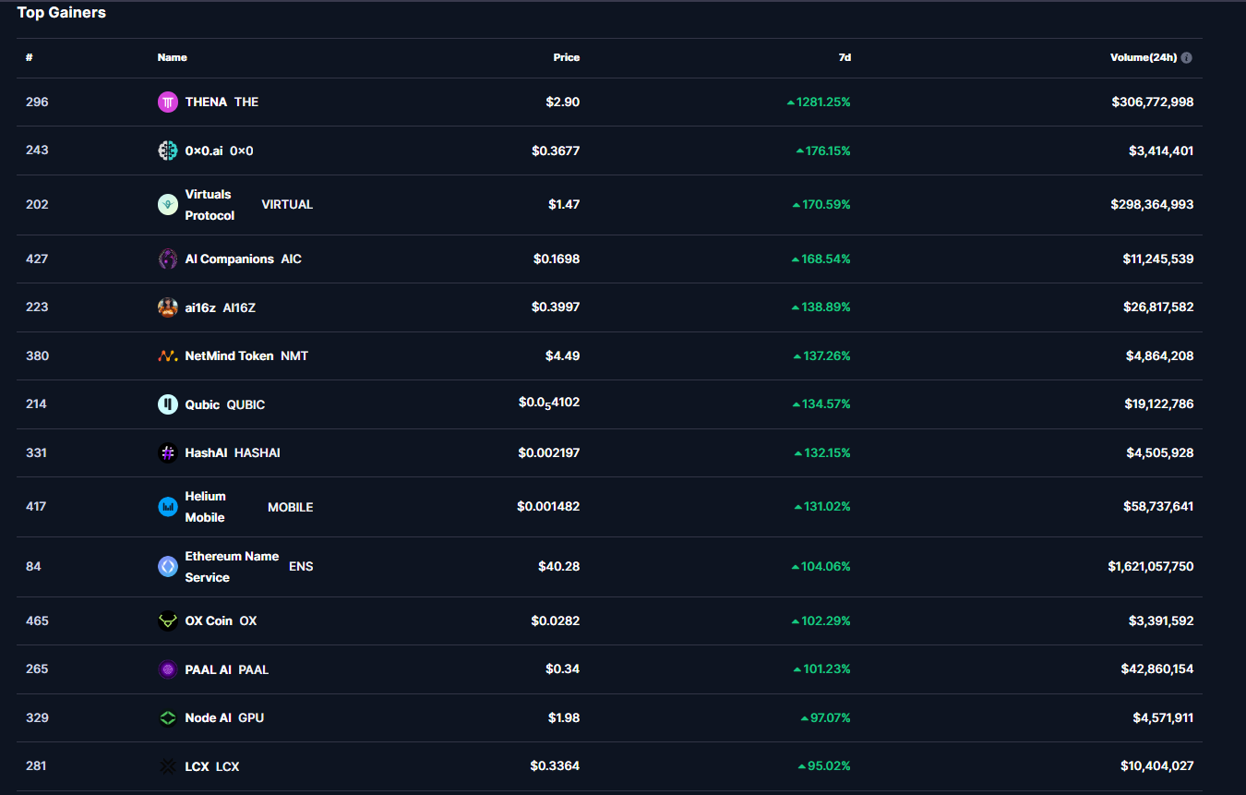Image resolution: width=1246 pixels, height=795 pixels.
Task: Sort table by Price column header
Action: point(566,57)
